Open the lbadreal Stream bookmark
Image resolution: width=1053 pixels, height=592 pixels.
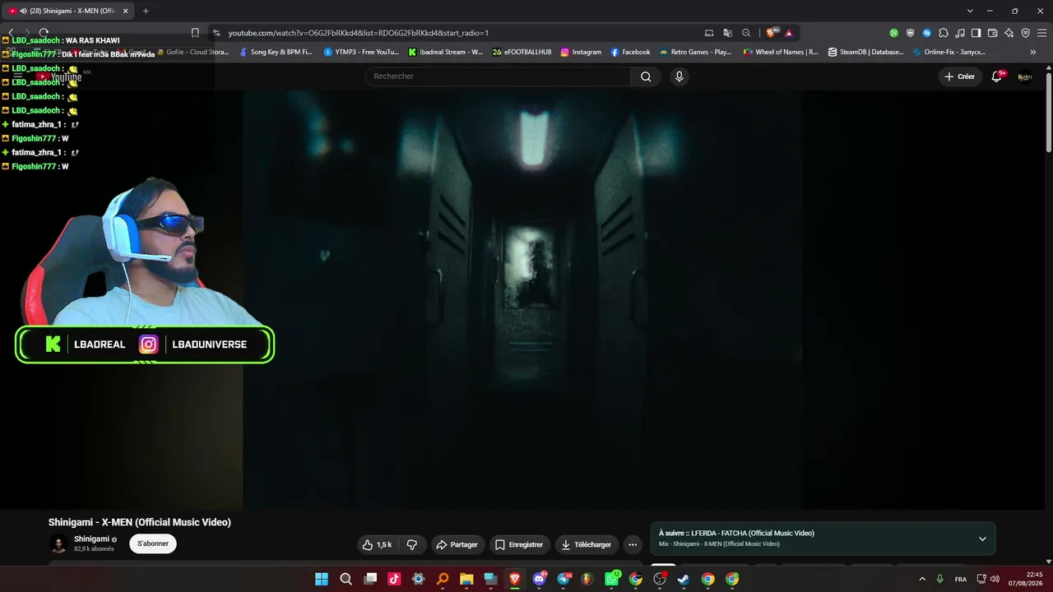[446, 52]
